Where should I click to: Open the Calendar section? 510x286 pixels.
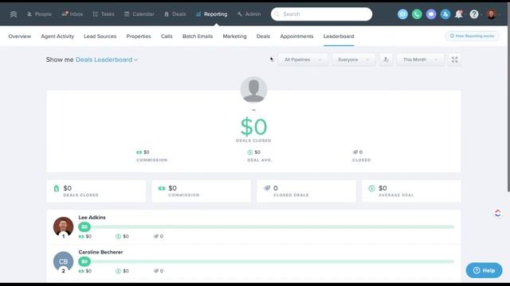click(x=139, y=14)
